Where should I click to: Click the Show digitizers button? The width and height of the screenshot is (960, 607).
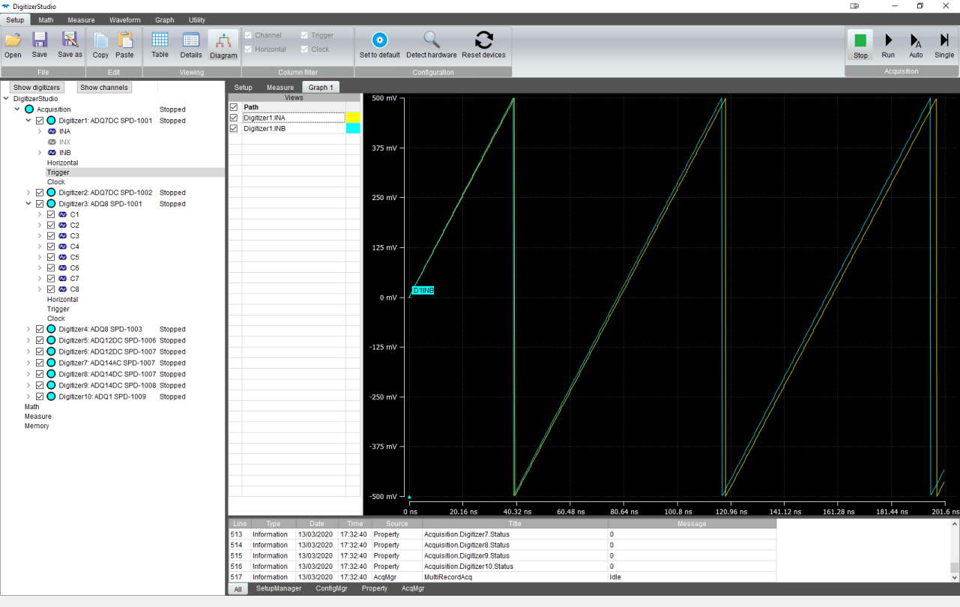pos(37,88)
